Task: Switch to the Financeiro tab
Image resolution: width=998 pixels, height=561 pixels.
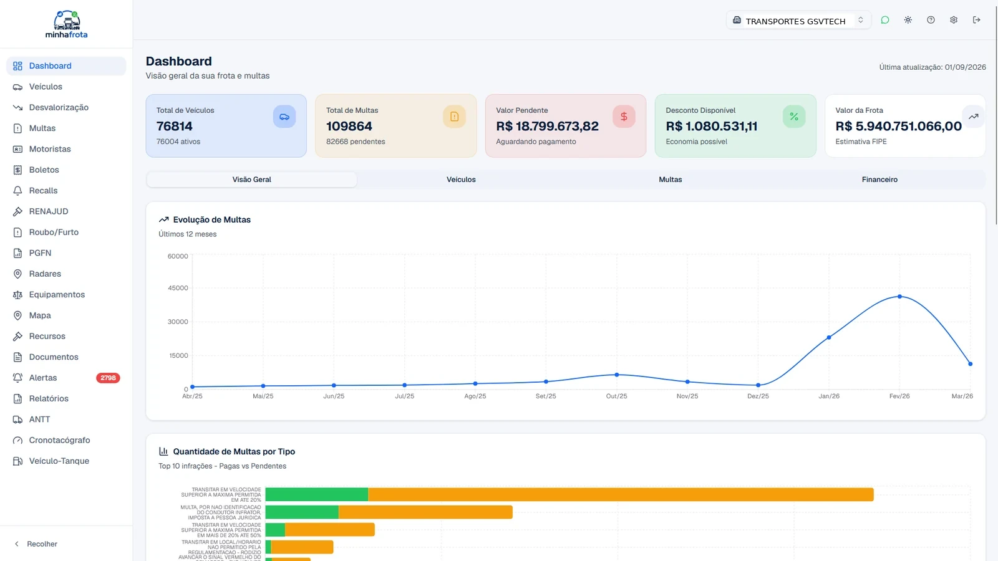Action: (x=879, y=180)
